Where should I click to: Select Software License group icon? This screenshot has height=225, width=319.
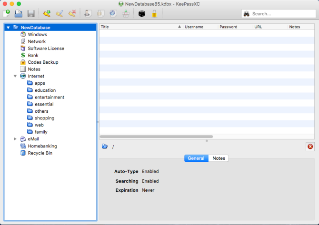click(x=23, y=48)
